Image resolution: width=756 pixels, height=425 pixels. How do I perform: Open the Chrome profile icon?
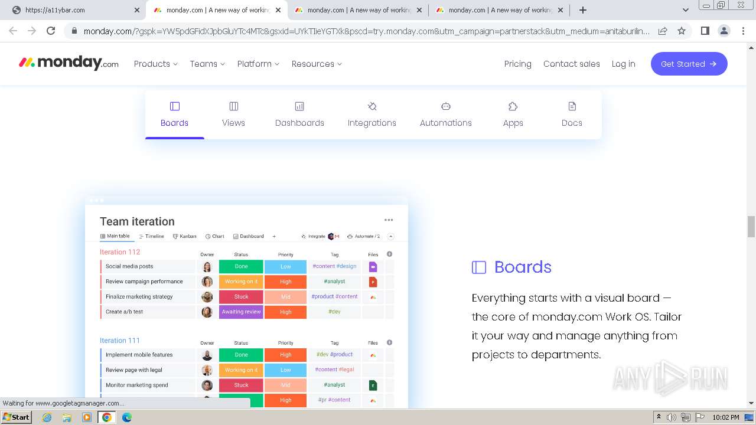click(724, 31)
